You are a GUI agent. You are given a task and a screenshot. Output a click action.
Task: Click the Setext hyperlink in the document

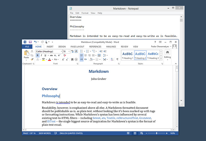point(97,118)
